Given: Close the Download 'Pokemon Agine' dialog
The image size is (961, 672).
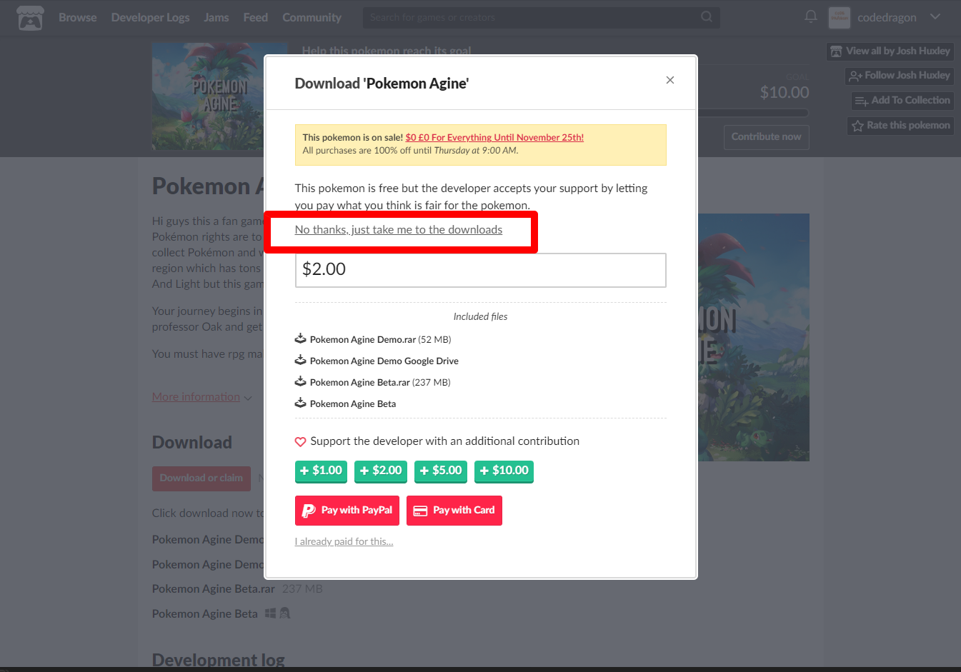Looking at the screenshot, I should pyautogui.click(x=669, y=80).
